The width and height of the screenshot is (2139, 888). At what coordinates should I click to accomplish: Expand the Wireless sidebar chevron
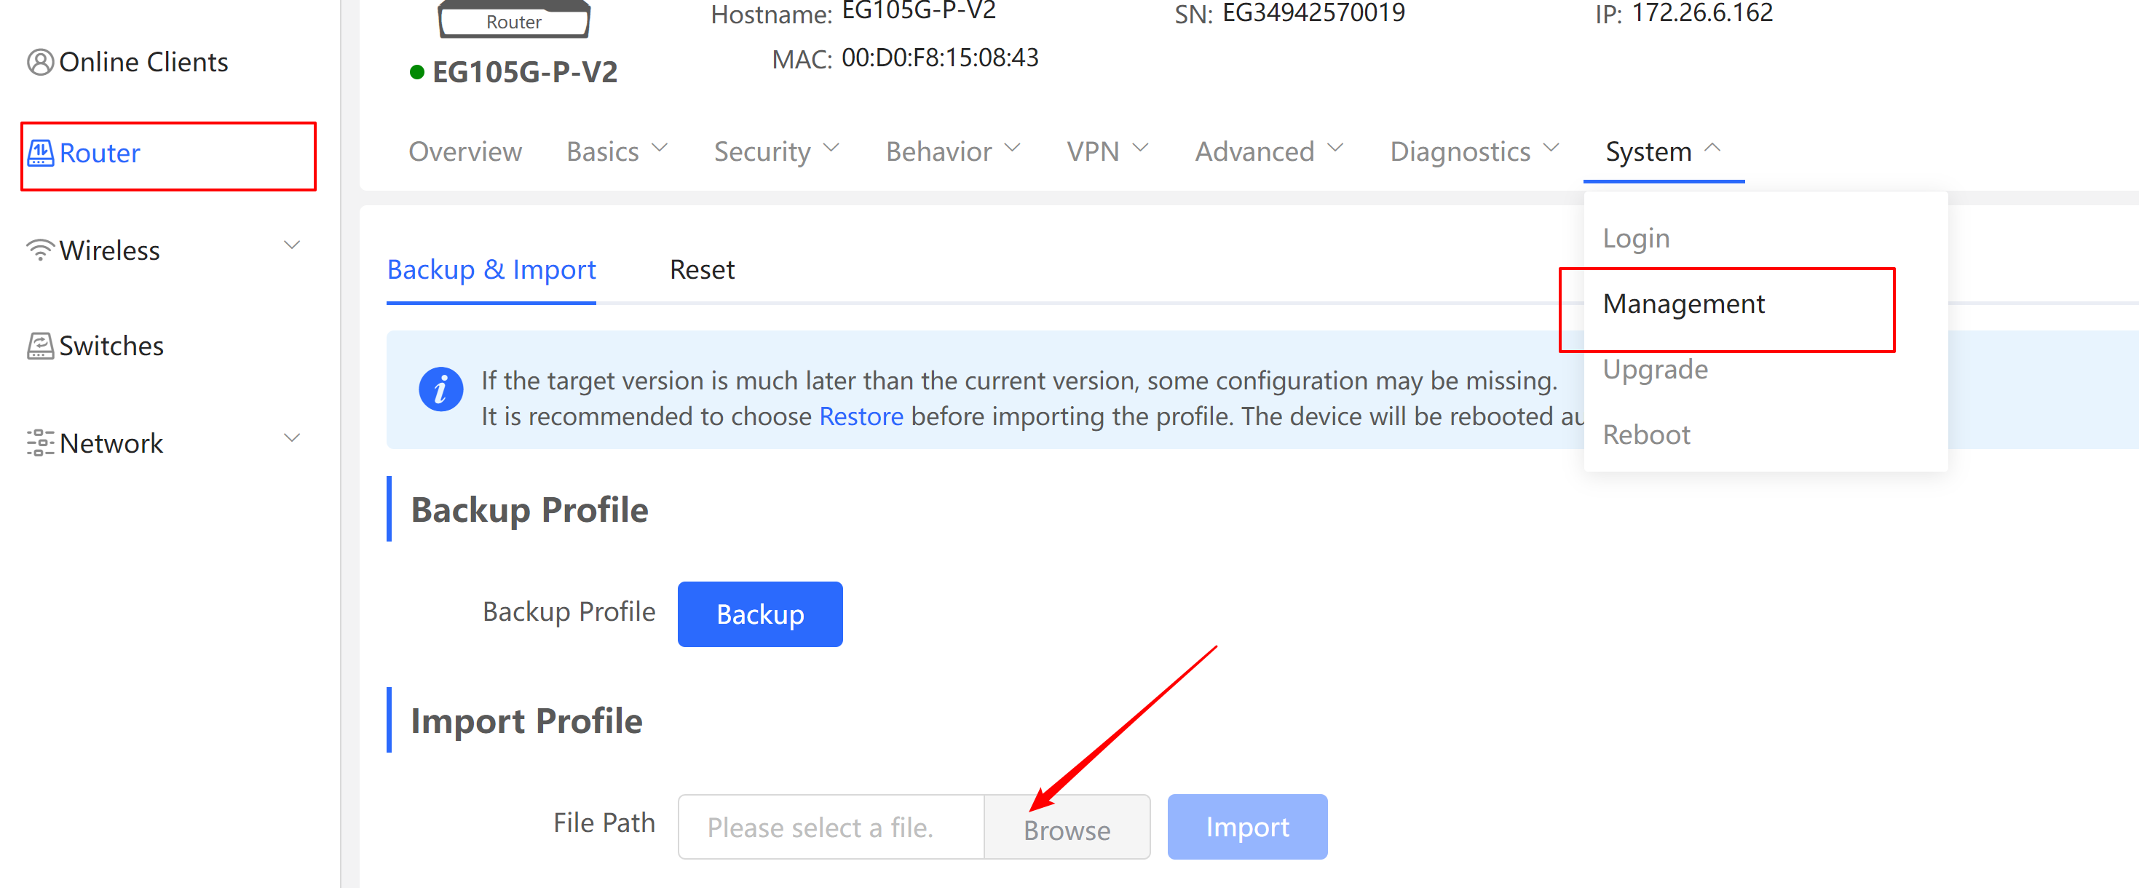point(292,245)
